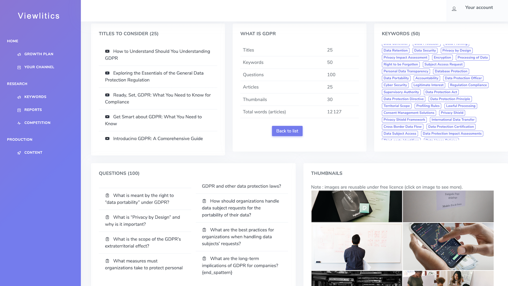Select the Lawful Processing keyword tag
This screenshot has height=286, width=508.
[461, 106]
